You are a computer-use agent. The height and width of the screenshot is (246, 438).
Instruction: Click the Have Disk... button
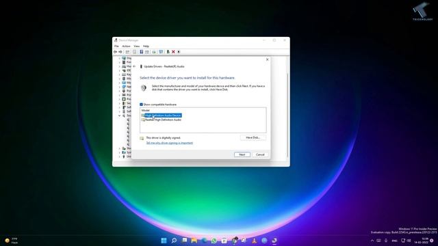point(253,138)
